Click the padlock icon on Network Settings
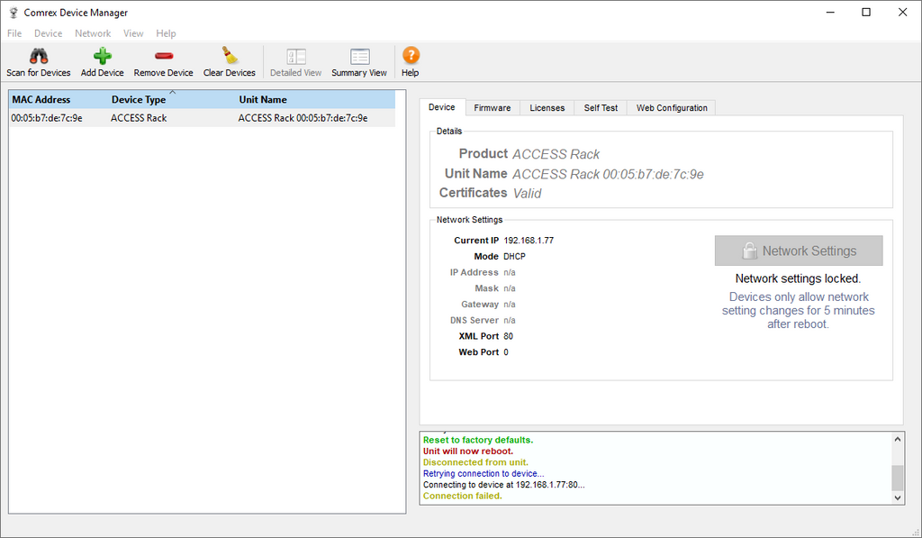 [x=749, y=251]
